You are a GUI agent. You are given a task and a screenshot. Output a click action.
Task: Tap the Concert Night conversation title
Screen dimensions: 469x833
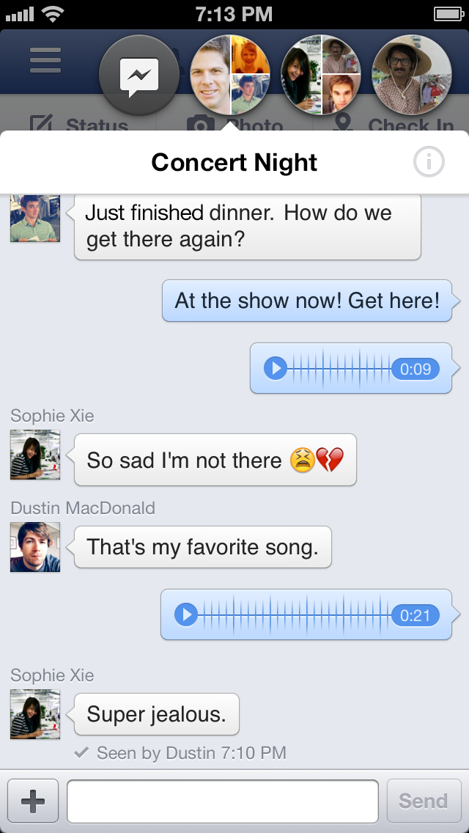234,162
